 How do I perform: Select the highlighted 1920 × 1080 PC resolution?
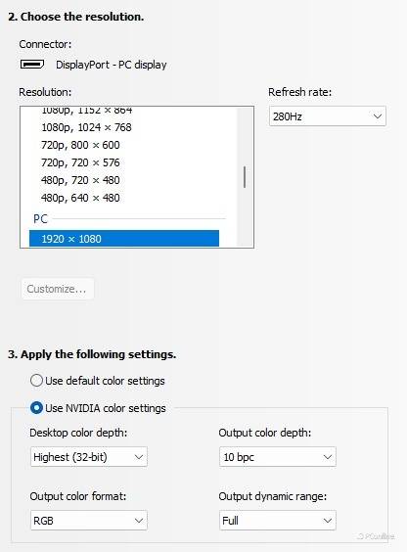[124, 239]
